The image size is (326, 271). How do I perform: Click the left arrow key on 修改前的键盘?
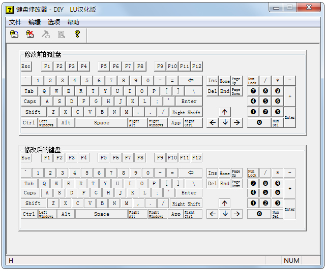pyautogui.click(x=213, y=123)
